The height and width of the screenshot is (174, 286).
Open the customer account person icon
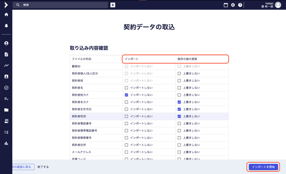pyautogui.click(x=6, y=43)
